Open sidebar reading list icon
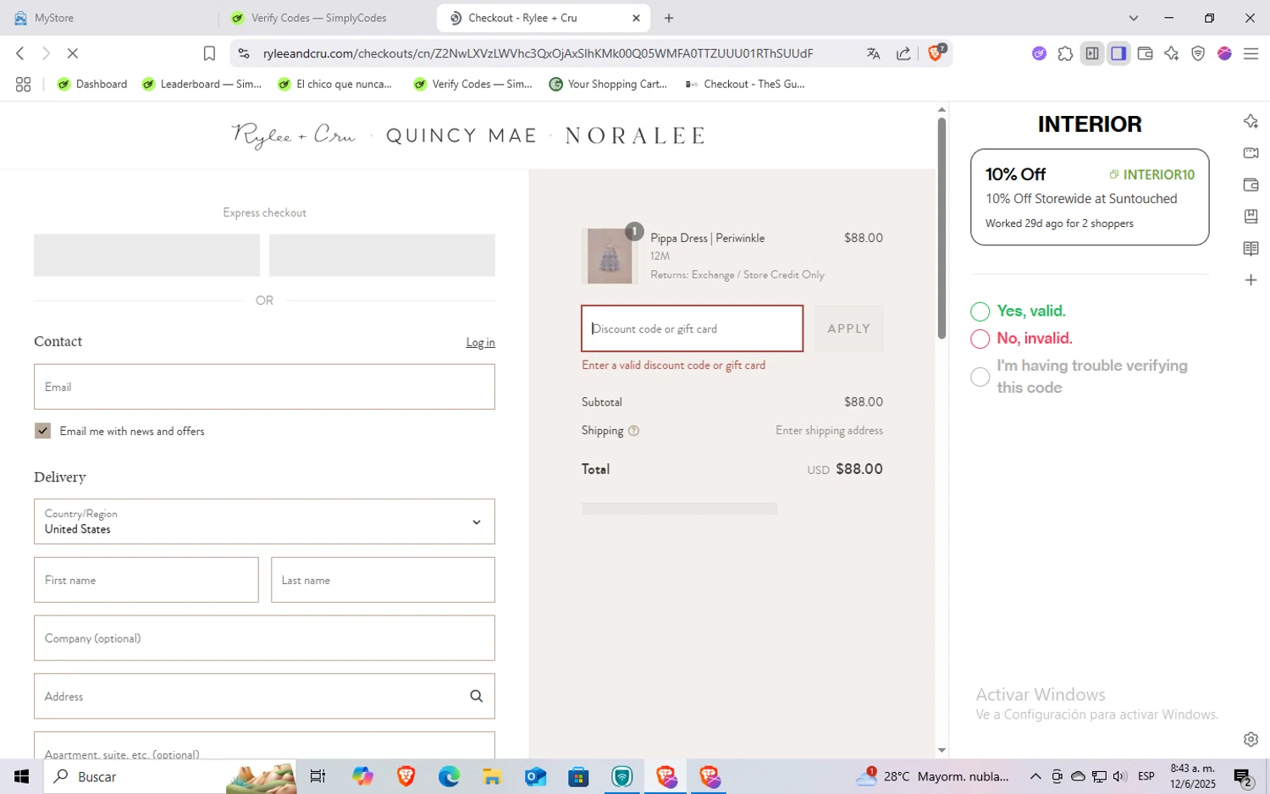Screen dimensions: 1270x794 pyautogui.click(x=1251, y=248)
